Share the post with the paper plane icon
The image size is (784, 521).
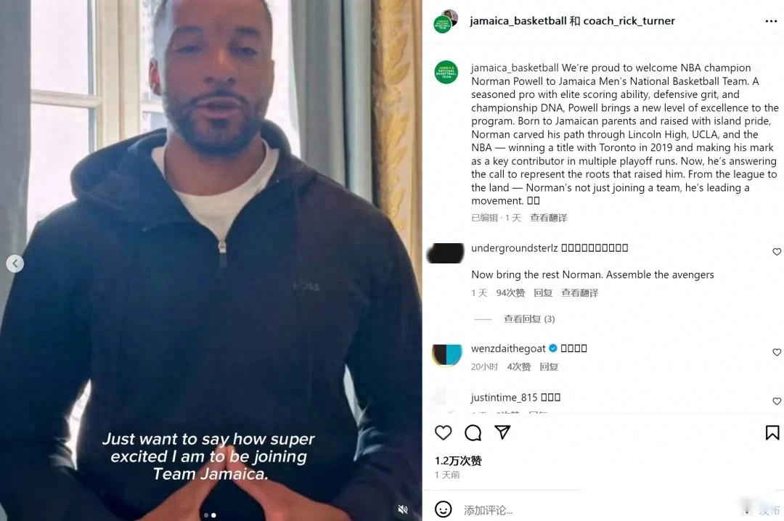(502, 432)
